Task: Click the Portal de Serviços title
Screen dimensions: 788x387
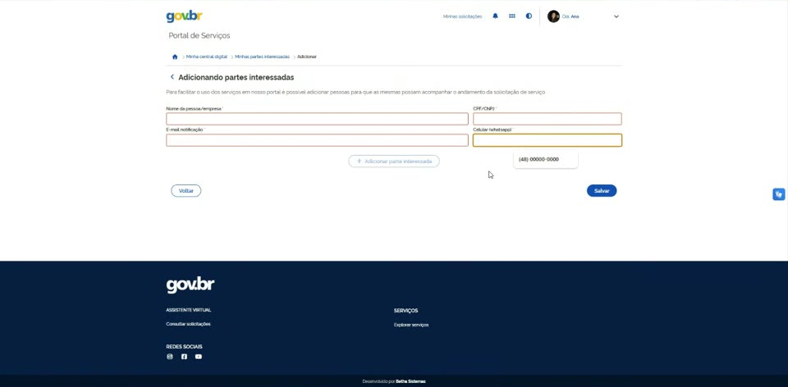Action: [x=199, y=35]
